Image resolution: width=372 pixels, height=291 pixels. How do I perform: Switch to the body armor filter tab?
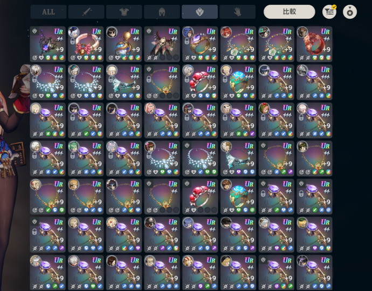(x=124, y=12)
